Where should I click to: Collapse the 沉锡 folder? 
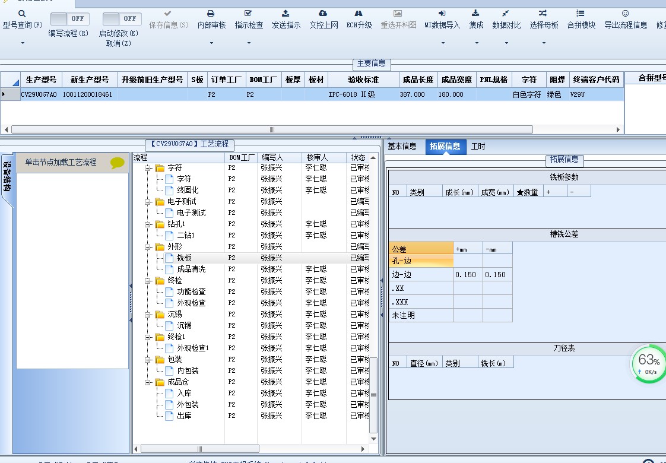click(148, 315)
